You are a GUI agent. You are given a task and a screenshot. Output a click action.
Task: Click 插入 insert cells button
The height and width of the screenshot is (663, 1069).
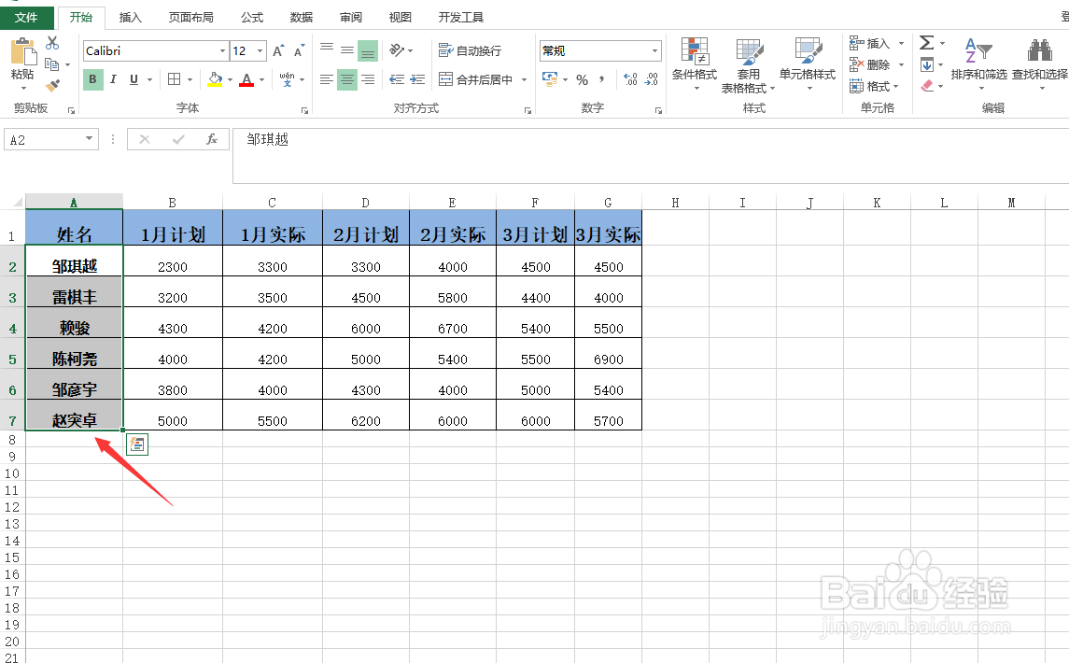click(870, 44)
